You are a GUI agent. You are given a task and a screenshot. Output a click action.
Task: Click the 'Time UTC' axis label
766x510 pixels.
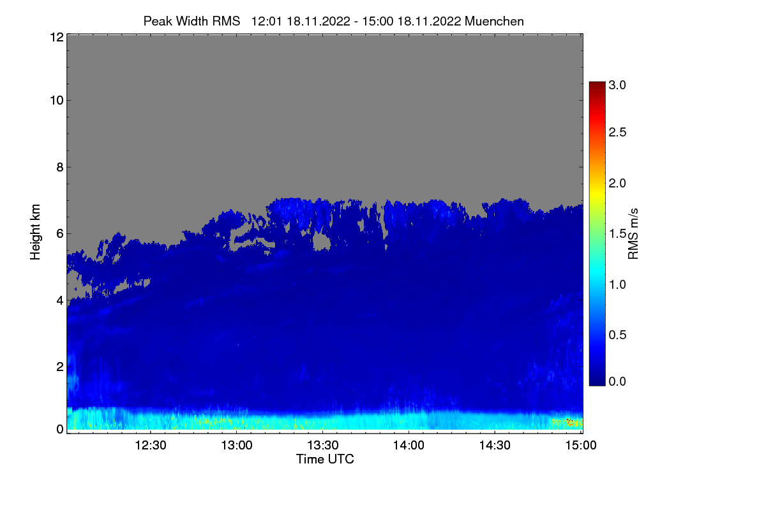pyautogui.click(x=325, y=459)
